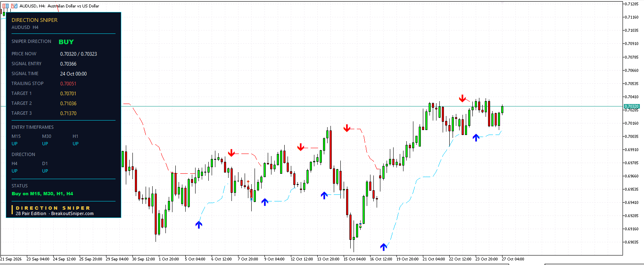The image size is (644, 265).
Task: Select the trailing stop value 0.70051
Action: pyautogui.click(x=68, y=84)
